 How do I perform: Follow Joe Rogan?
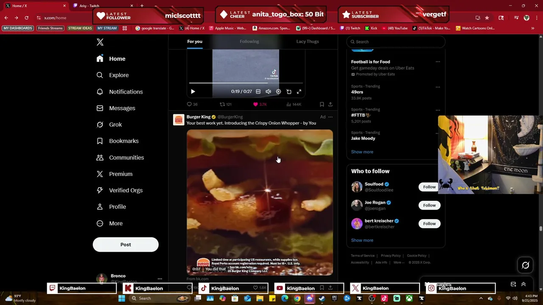(x=429, y=205)
